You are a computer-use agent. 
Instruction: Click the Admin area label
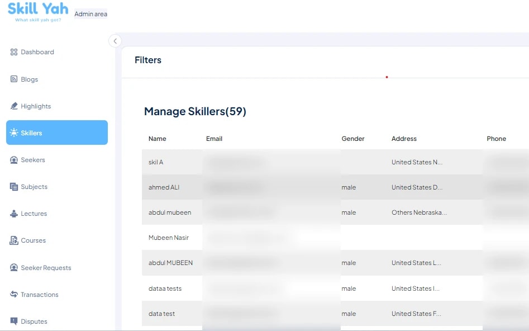(90, 14)
